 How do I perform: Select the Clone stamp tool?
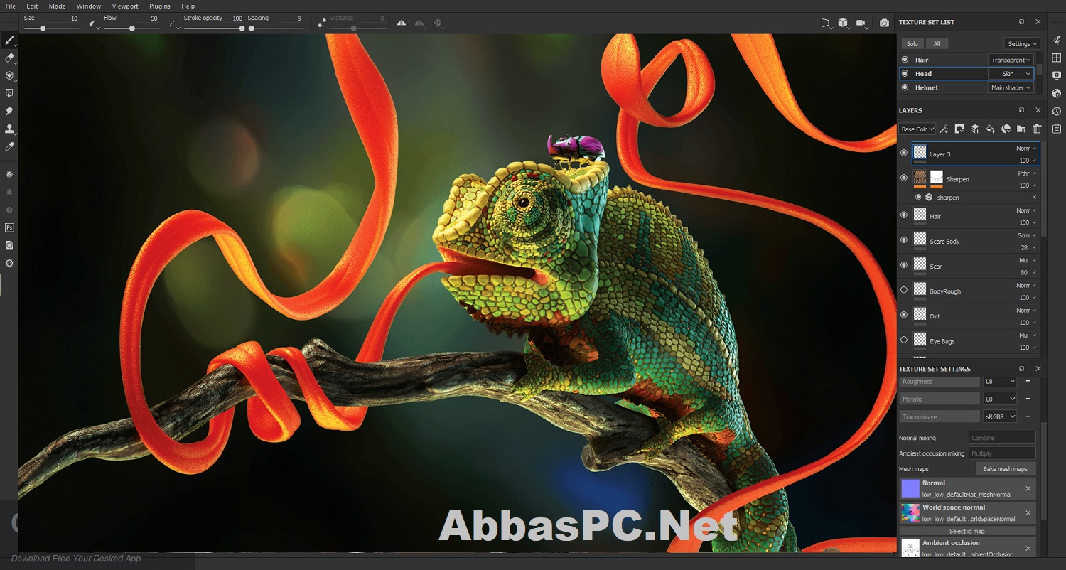[x=9, y=129]
